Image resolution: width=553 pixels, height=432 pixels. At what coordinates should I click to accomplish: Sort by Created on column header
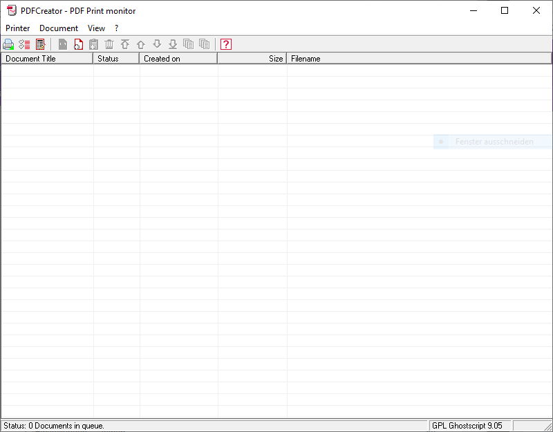[x=178, y=59]
